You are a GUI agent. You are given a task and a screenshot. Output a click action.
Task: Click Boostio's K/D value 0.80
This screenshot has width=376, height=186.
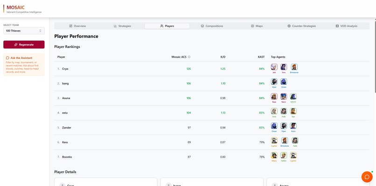tap(223, 157)
